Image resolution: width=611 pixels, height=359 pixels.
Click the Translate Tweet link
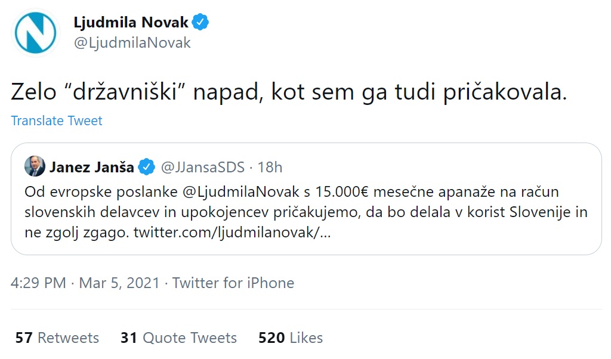[57, 120]
